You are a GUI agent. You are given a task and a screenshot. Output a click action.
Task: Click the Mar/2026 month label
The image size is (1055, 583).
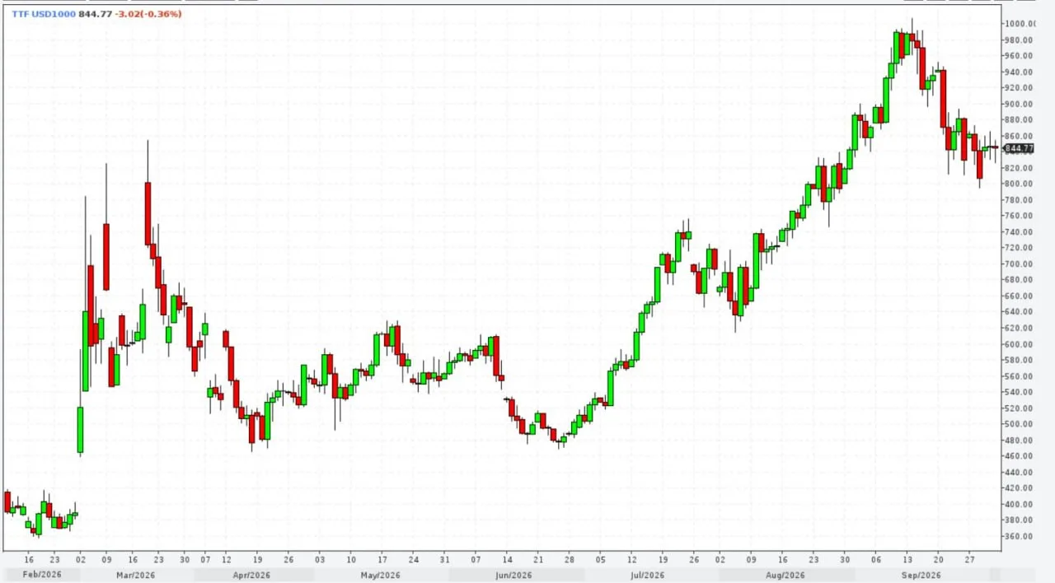(136, 575)
